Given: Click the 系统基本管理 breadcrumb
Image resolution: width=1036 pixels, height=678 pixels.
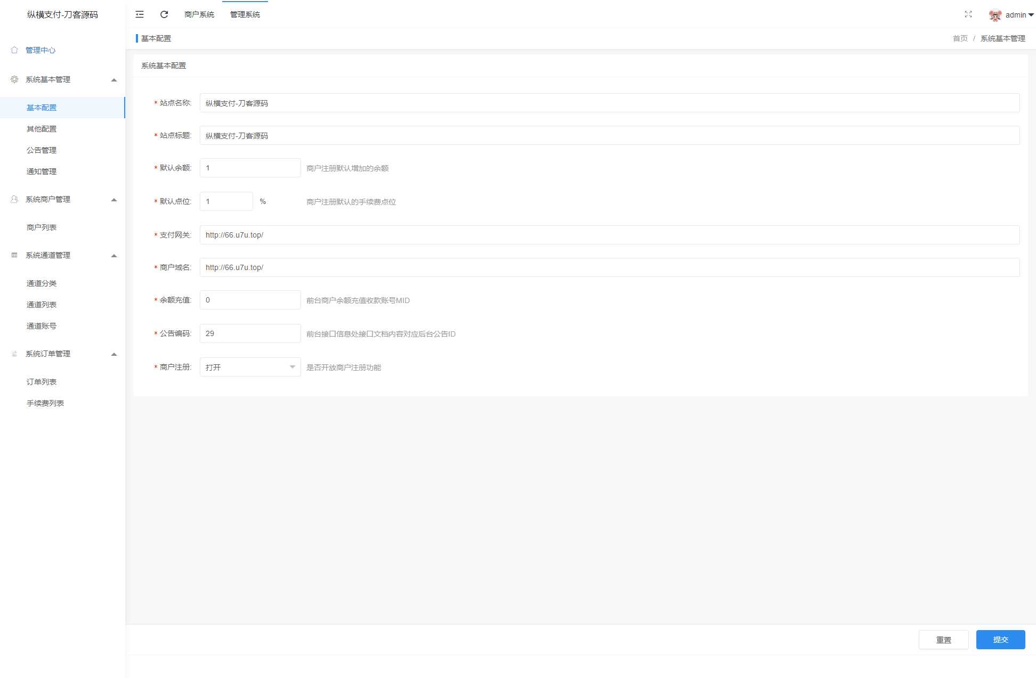Looking at the screenshot, I should pyautogui.click(x=1002, y=38).
